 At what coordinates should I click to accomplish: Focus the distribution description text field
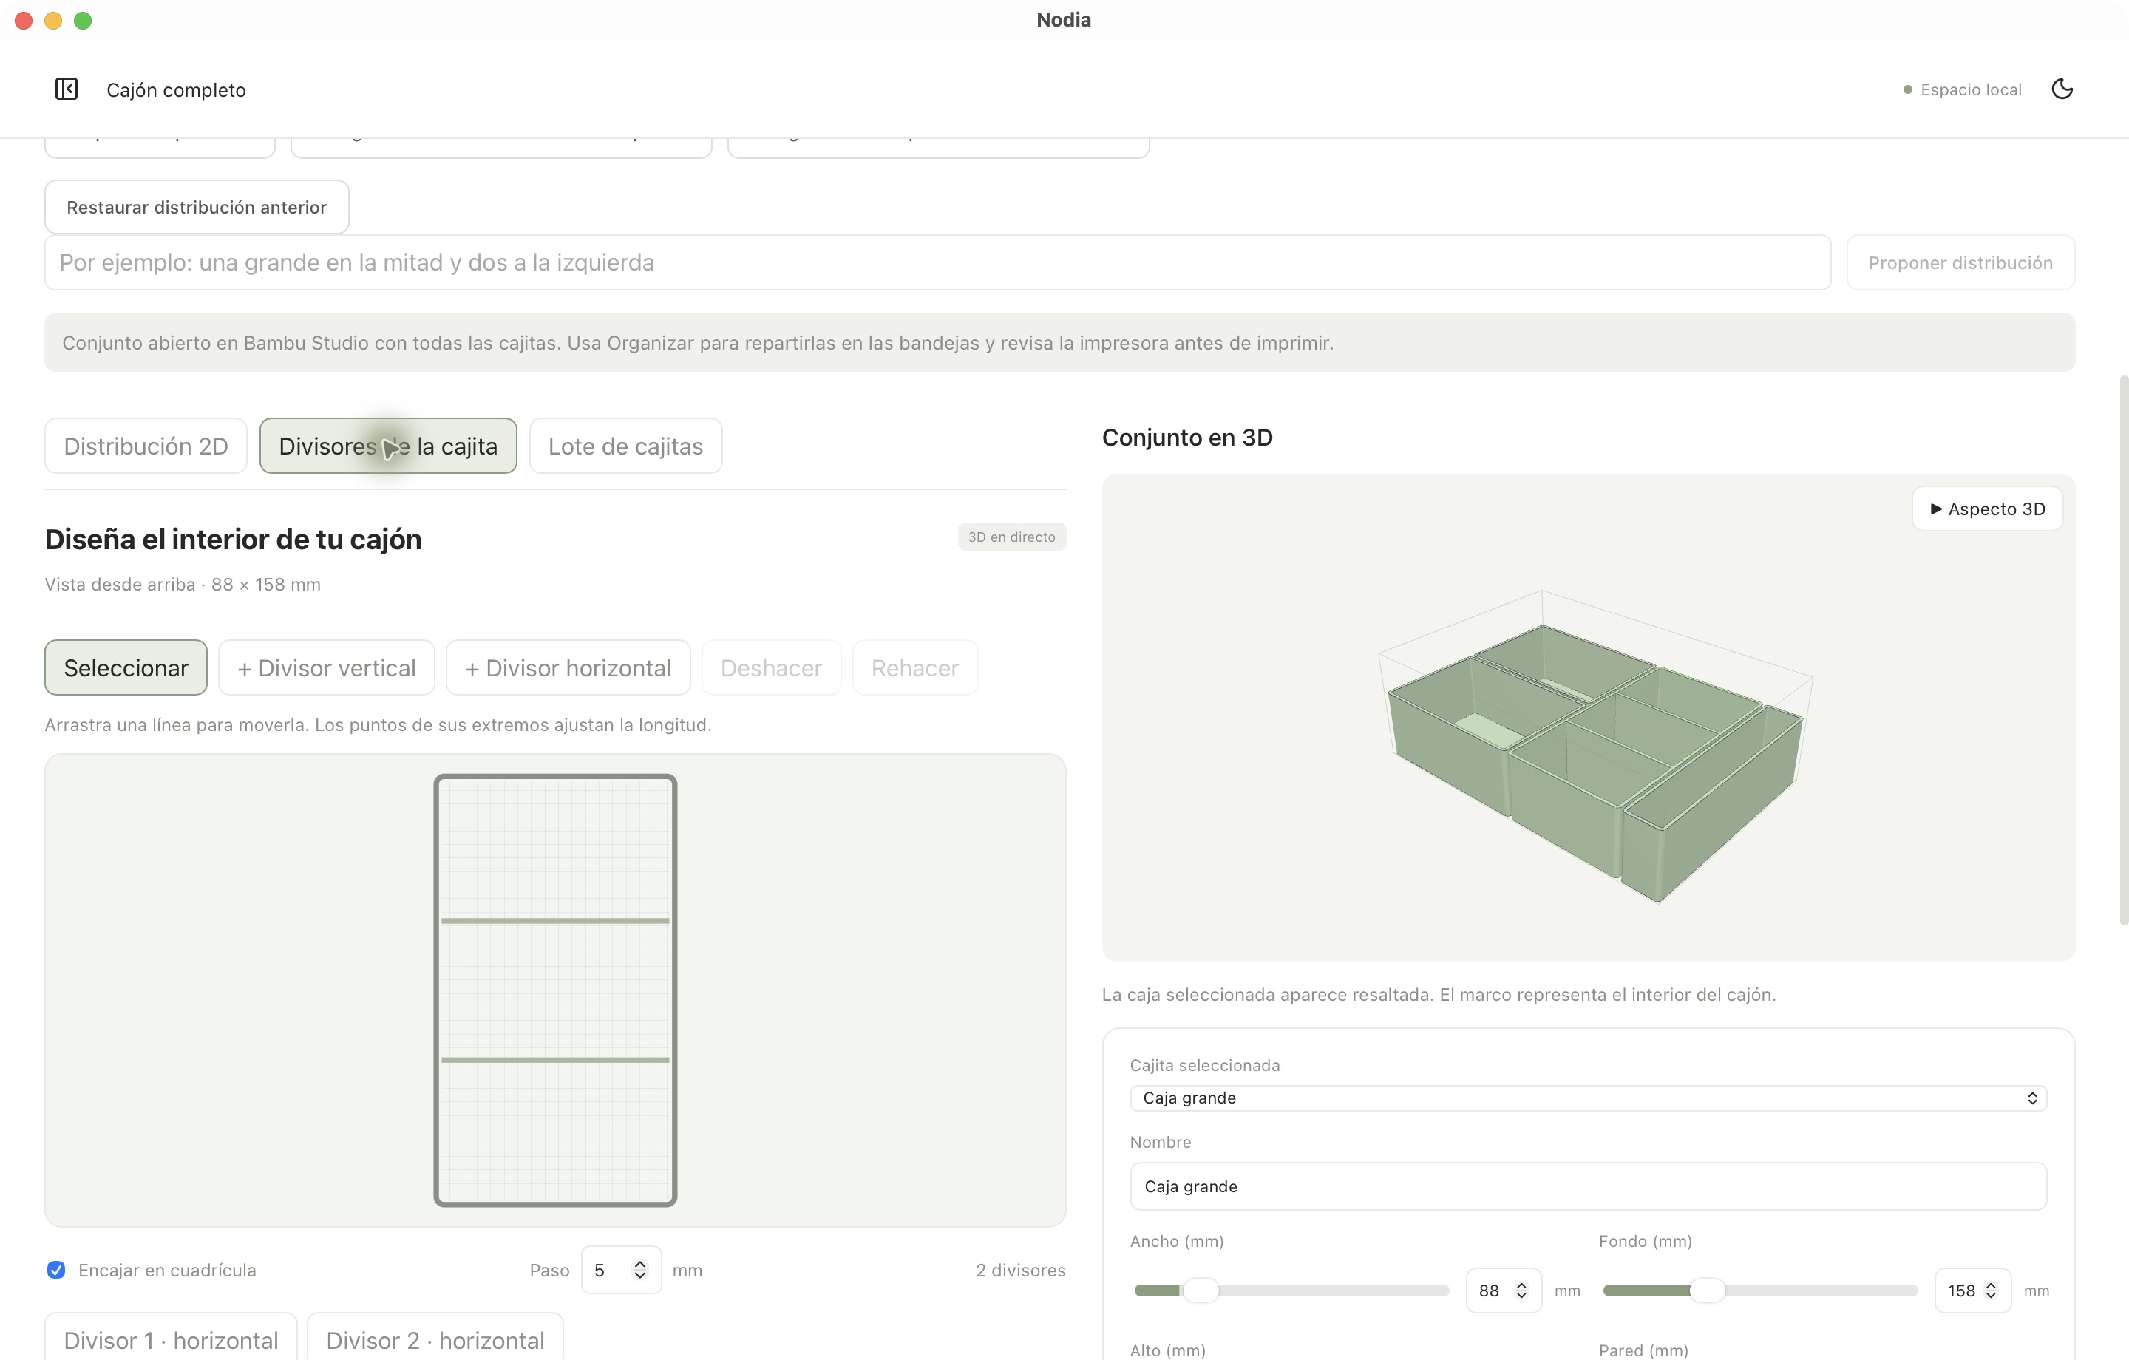coord(937,262)
